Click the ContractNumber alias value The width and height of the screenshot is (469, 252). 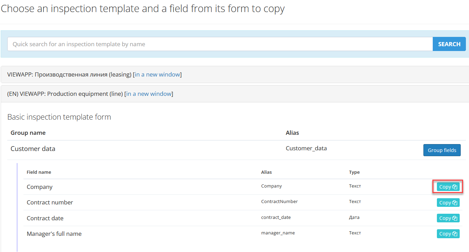(279, 201)
